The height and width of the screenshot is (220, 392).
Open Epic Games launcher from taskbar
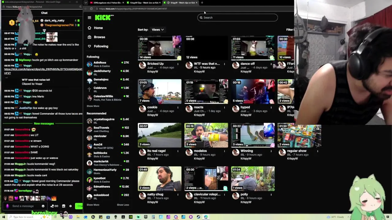(145, 217)
